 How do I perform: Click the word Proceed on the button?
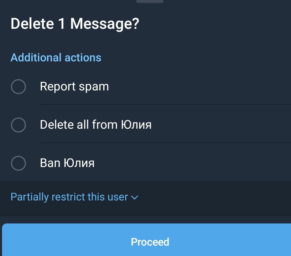[x=150, y=242]
